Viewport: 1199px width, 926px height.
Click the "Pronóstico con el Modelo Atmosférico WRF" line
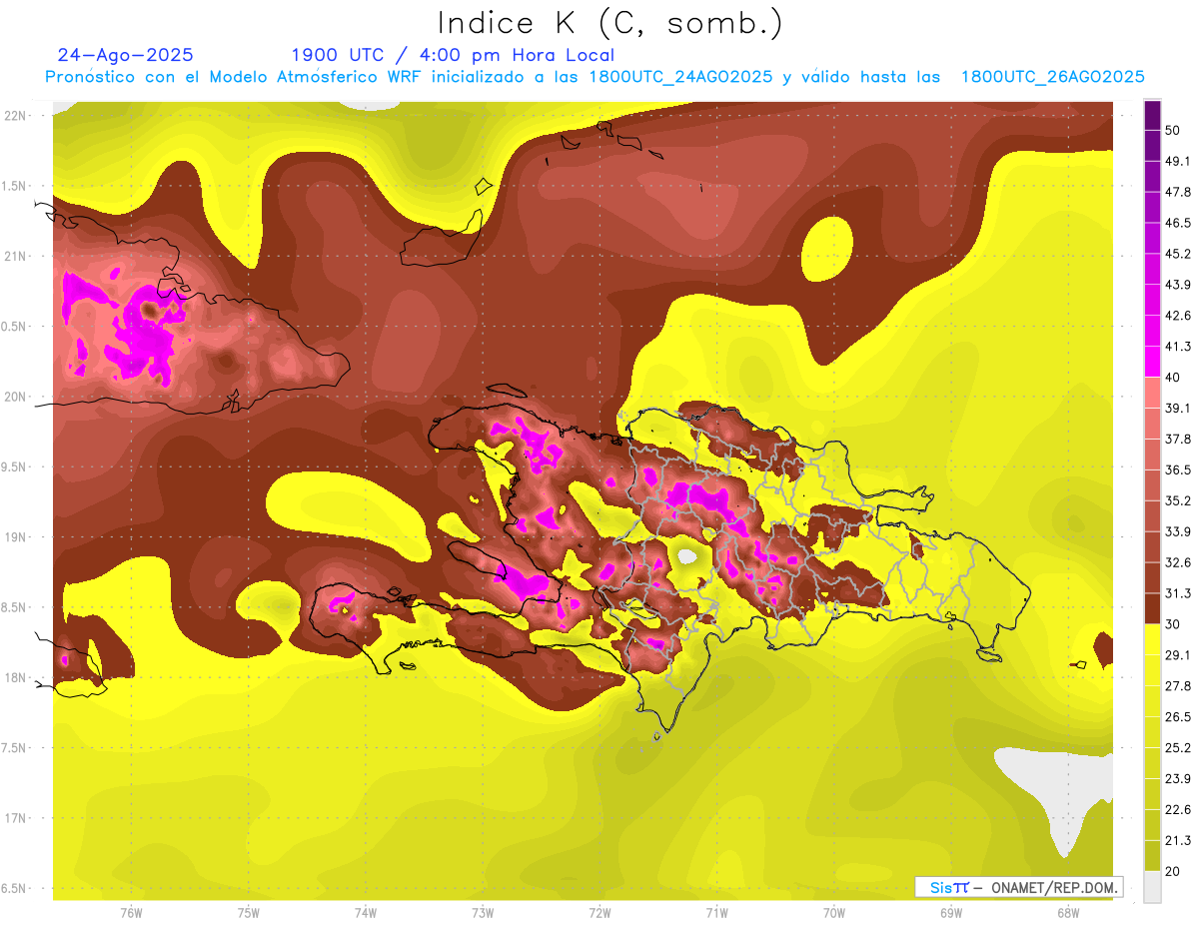pos(595,77)
